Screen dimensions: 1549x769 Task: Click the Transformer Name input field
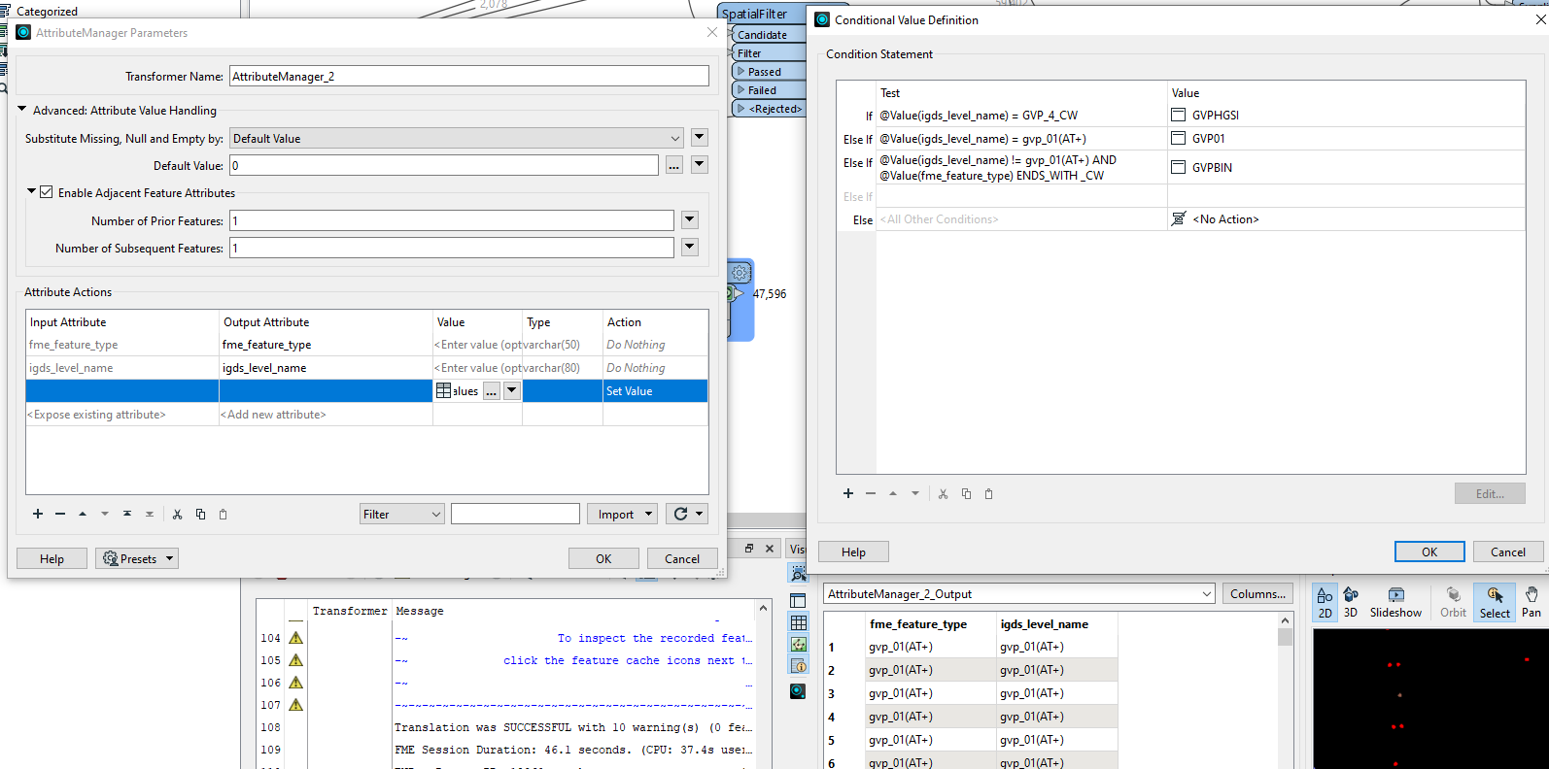pyautogui.click(x=469, y=76)
